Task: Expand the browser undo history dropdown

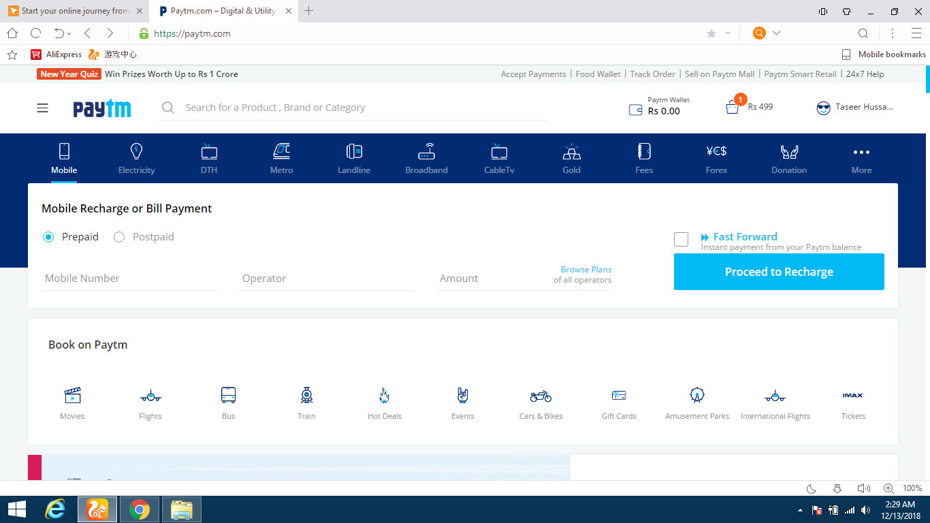Action: point(69,34)
